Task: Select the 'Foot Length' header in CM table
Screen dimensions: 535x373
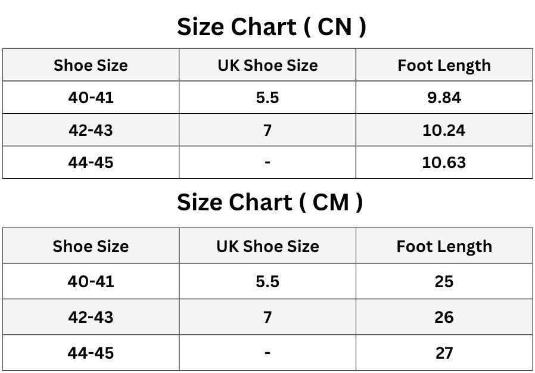Action: click(444, 247)
